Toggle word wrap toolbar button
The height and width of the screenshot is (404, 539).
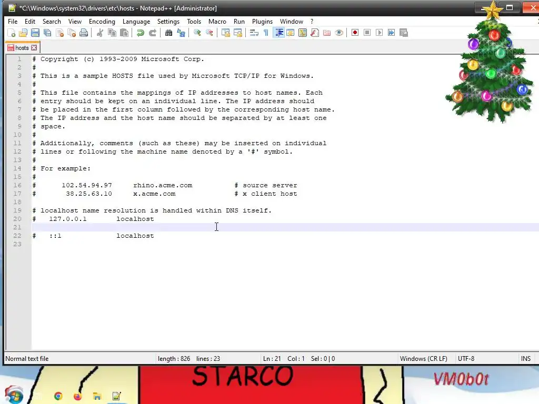pyautogui.click(x=254, y=33)
